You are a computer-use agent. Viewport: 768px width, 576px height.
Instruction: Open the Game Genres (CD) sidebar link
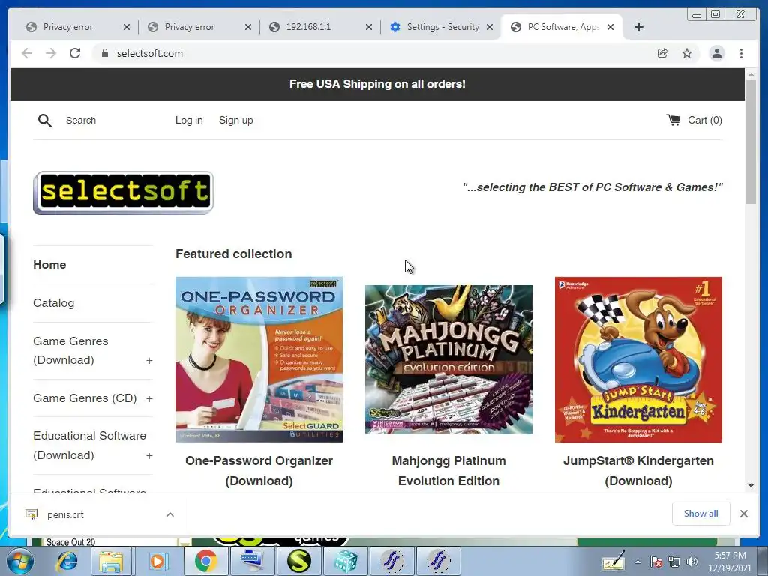pyautogui.click(x=85, y=397)
